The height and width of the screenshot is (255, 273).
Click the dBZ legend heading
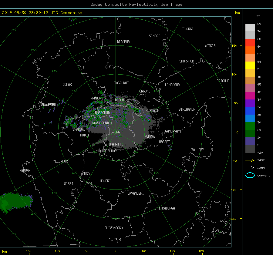coord(257,16)
